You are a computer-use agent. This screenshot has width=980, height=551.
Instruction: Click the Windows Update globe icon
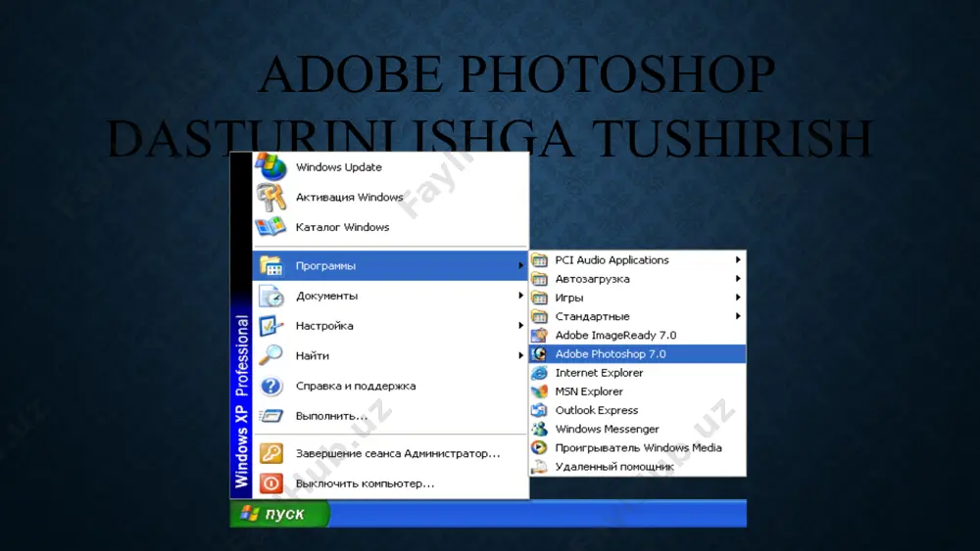coord(270,166)
